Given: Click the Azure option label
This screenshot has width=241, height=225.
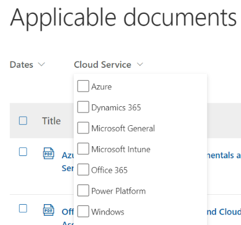Looking at the screenshot, I should pos(101,86).
